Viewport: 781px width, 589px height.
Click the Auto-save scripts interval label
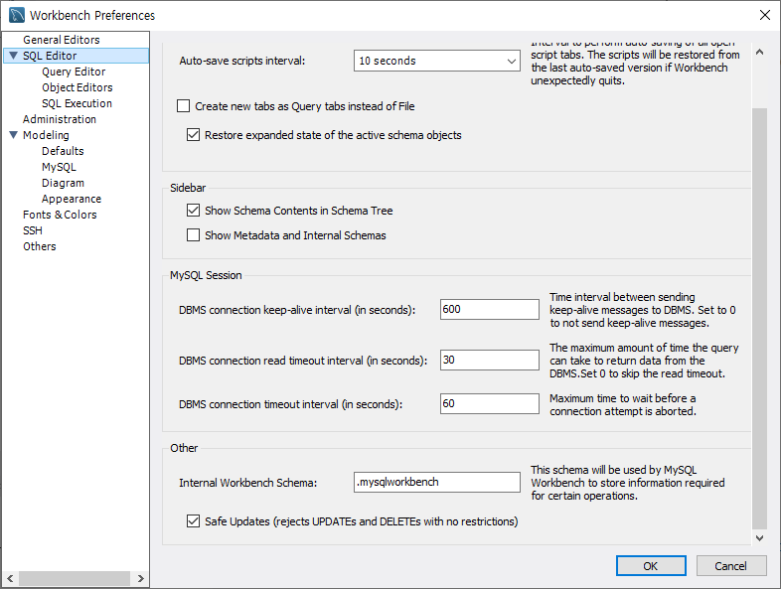242,61
